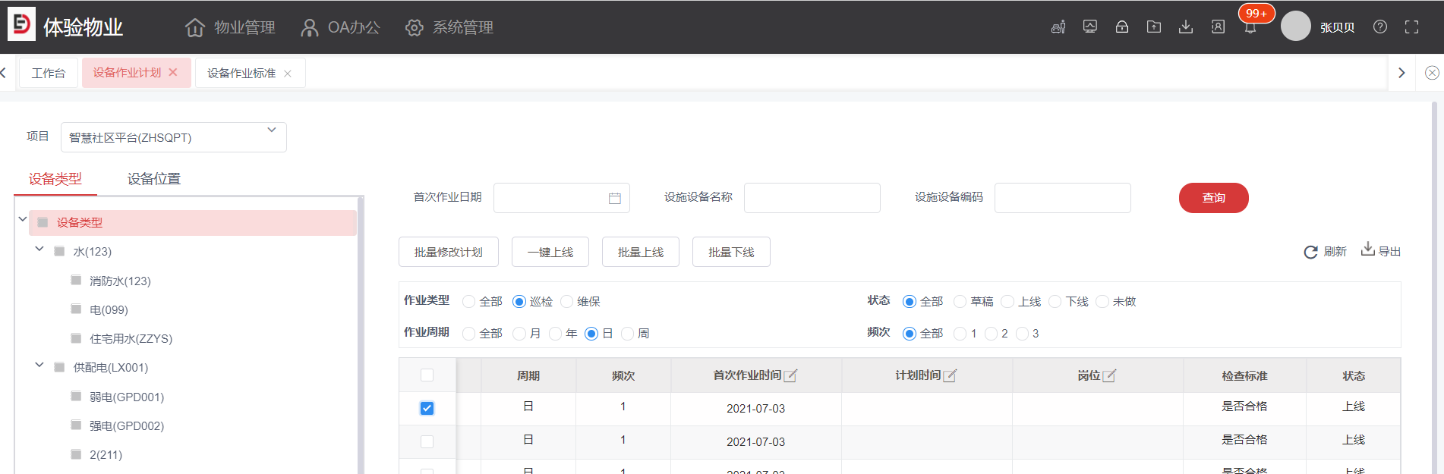Collapse the 水(123) tree node
Screen dimensions: 1444x474
39,249
